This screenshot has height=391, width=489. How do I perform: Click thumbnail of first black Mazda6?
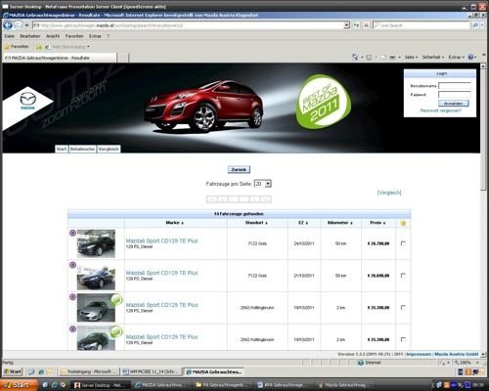(x=96, y=243)
